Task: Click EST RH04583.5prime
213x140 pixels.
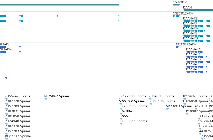Action: 161,96
